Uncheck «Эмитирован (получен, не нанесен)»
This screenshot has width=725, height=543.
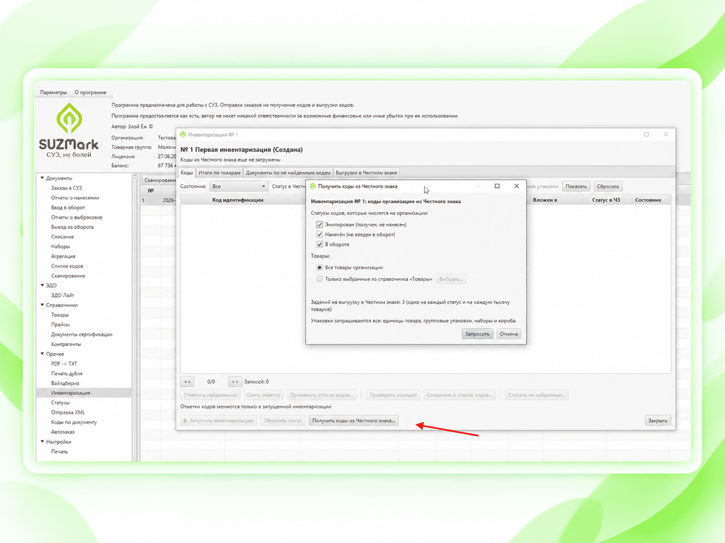tap(319, 224)
